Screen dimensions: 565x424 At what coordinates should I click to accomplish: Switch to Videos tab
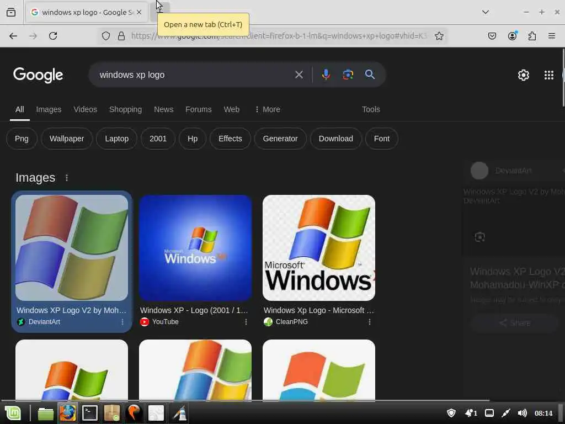(x=86, y=109)
